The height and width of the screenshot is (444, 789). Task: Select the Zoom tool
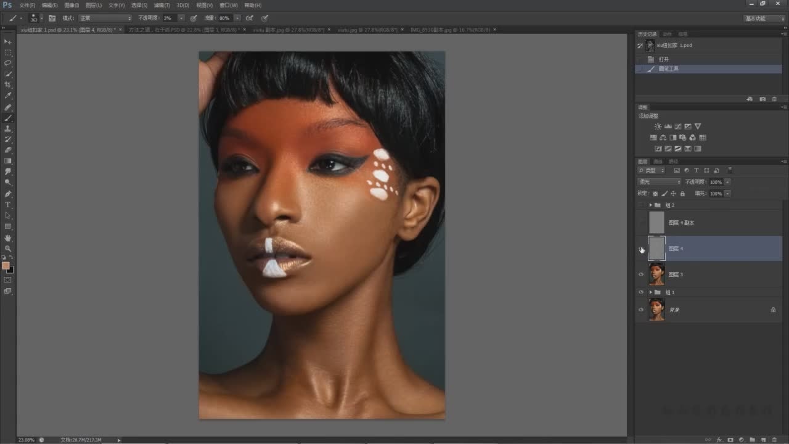pos(8,248)
